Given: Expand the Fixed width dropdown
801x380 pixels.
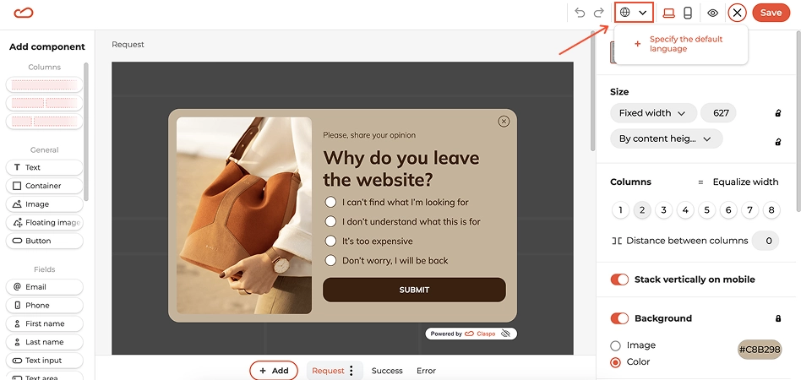Looking at the screenshot, I should pos(653,113).
